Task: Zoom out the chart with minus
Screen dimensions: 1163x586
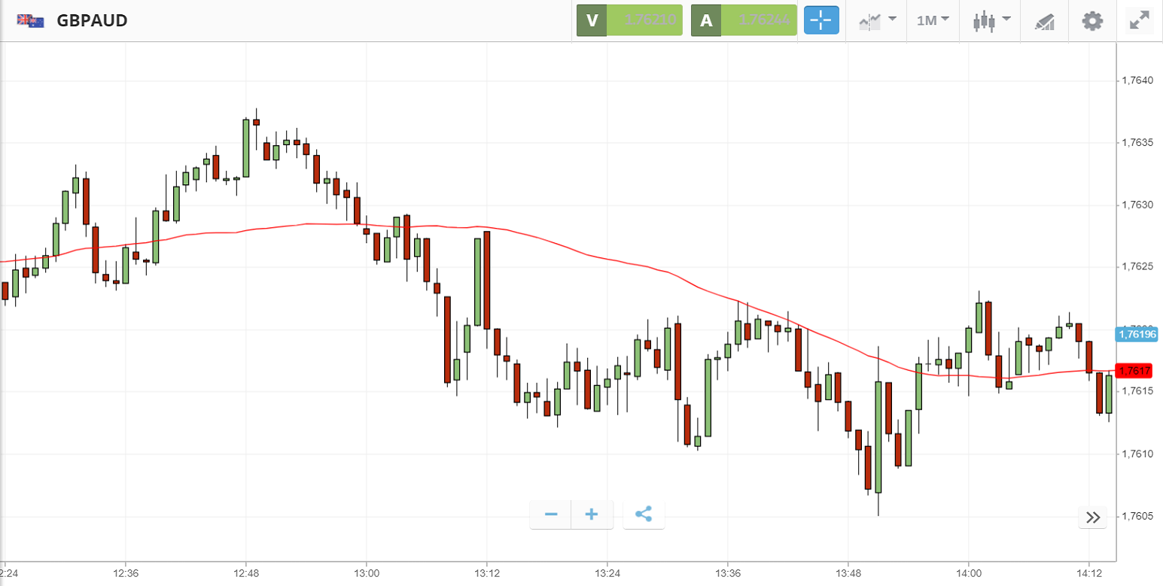Action: [551, 515]
